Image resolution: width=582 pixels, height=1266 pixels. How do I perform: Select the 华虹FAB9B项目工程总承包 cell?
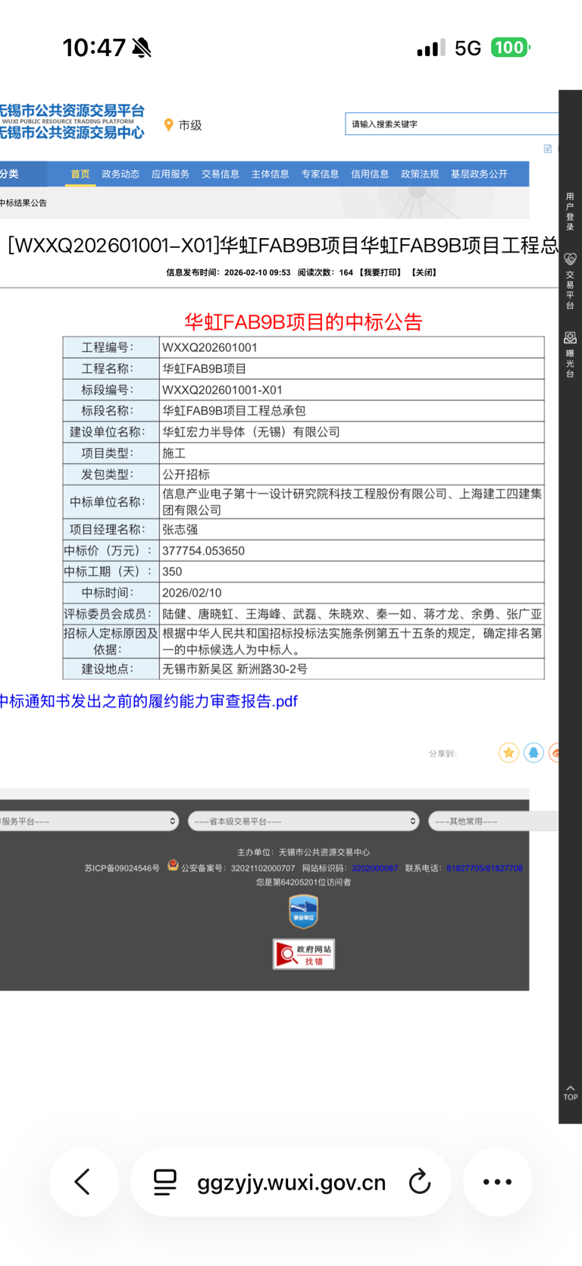coord(352,411)
